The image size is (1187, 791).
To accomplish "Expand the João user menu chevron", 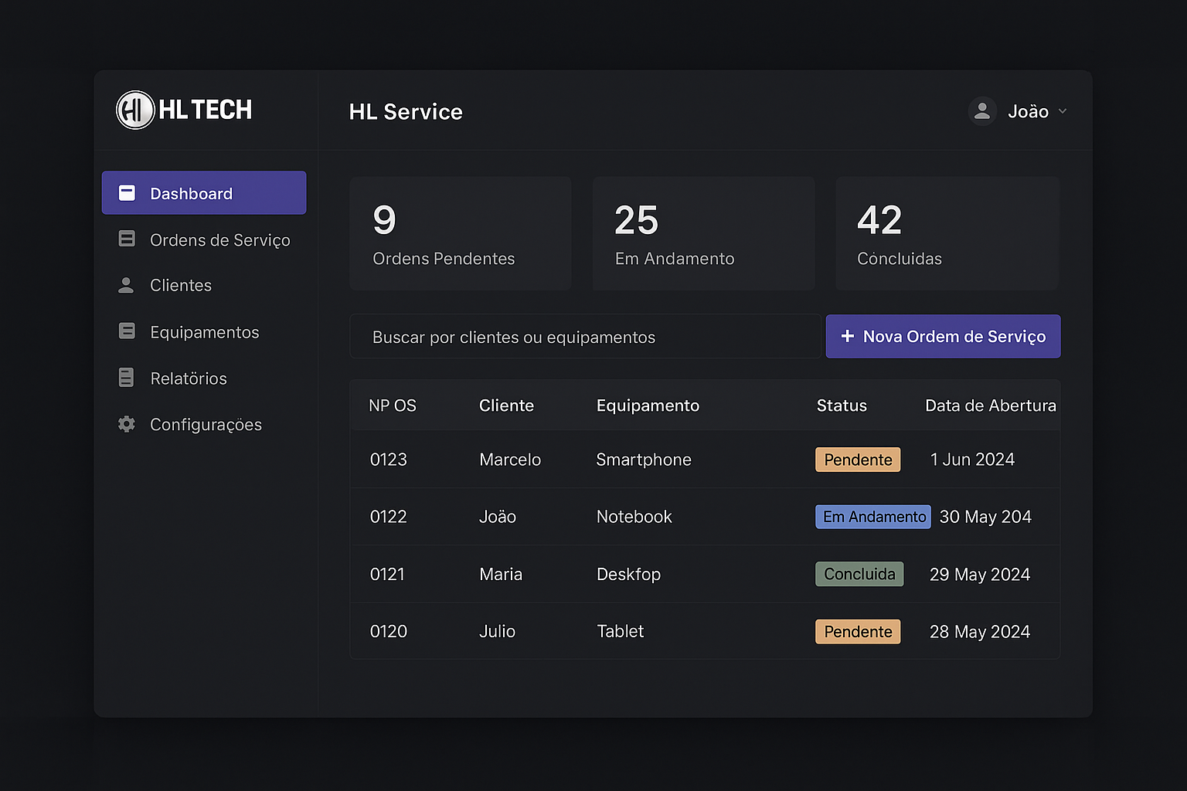I will (1063, 111).
